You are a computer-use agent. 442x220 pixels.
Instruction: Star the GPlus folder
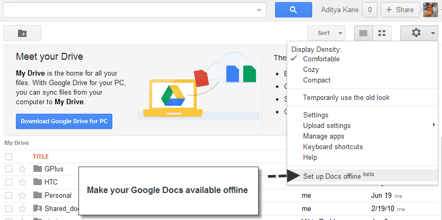[22, 169]
